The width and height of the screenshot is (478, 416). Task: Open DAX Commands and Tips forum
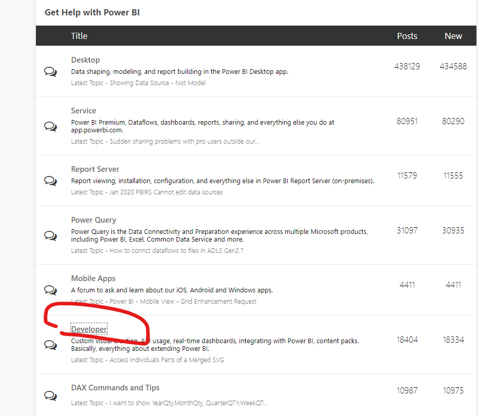click(115, 388)
